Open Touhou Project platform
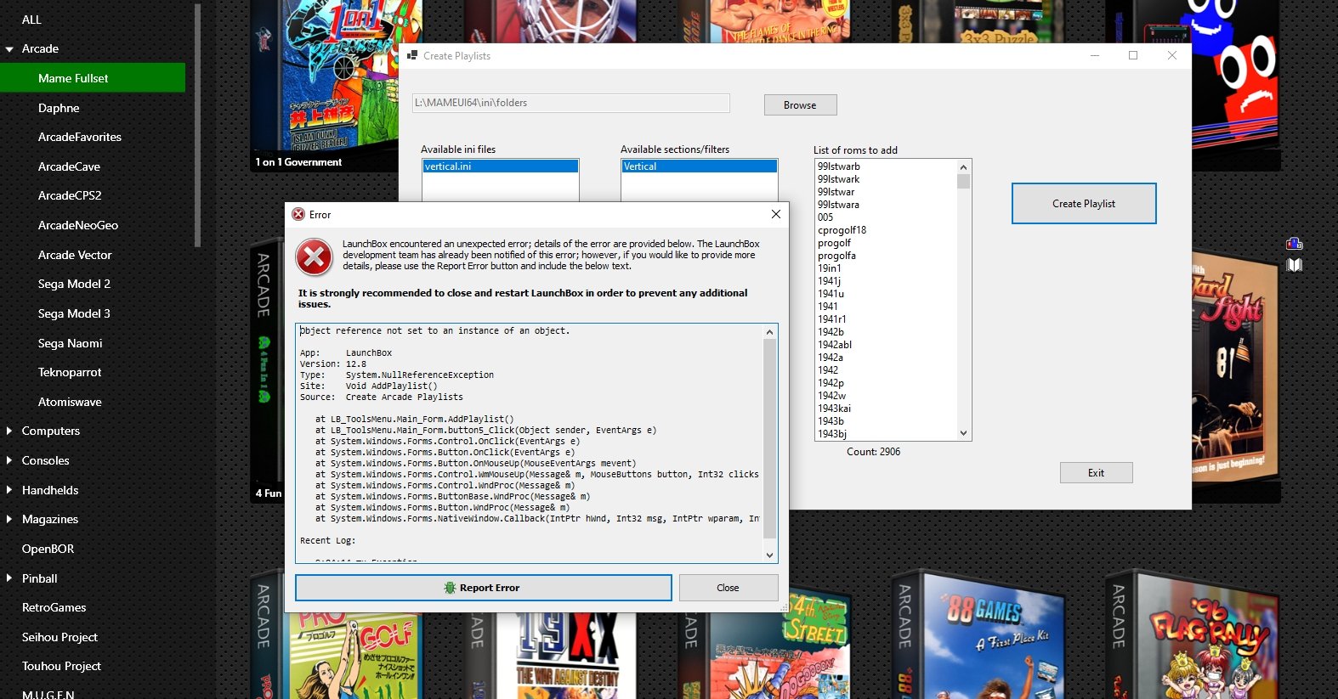The height and width of the screenshot is (699, 1338). (61, 666)
